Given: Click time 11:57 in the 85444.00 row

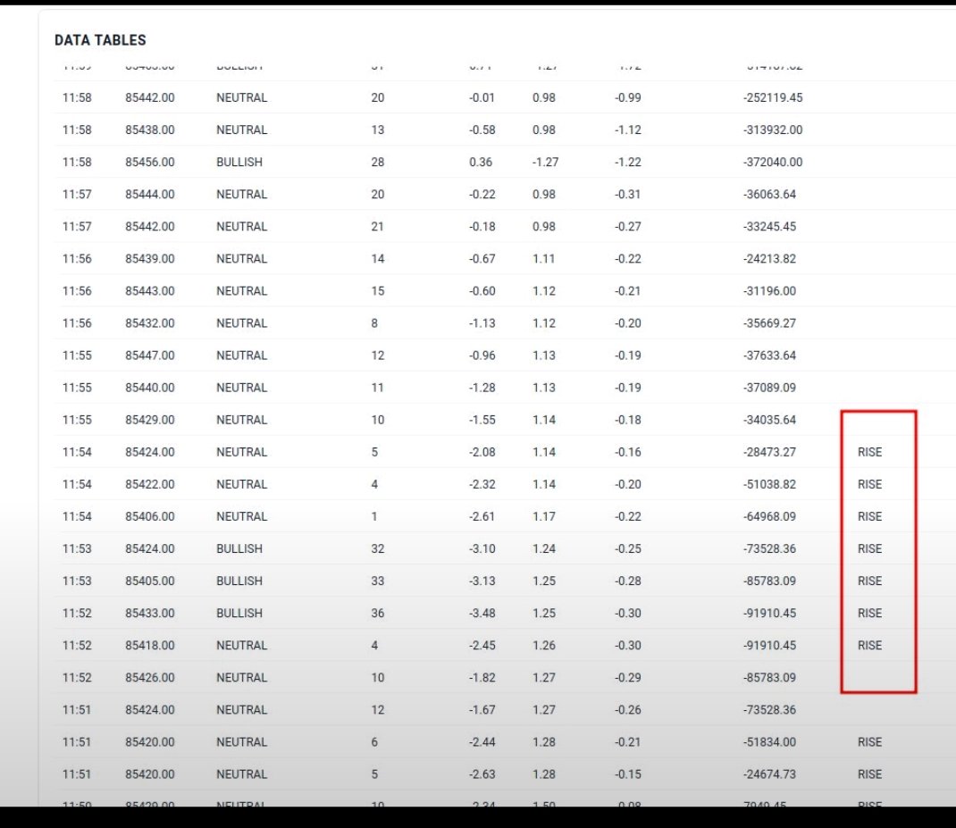Looking at the screenshot, I should coord(77,195).
